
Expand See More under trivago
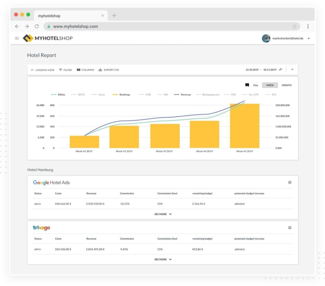point(163,259)
